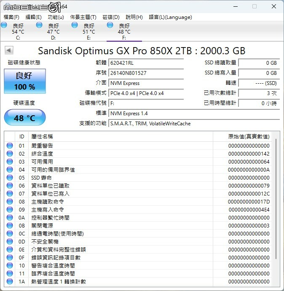Click the status orb of row 11 臨界複合溫度時間

(10, 273)
